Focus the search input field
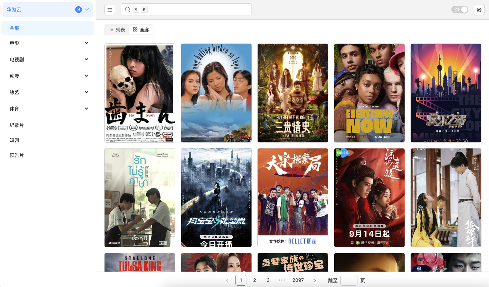Viewport: 489px width, 287px height. [x=186, y=10]
